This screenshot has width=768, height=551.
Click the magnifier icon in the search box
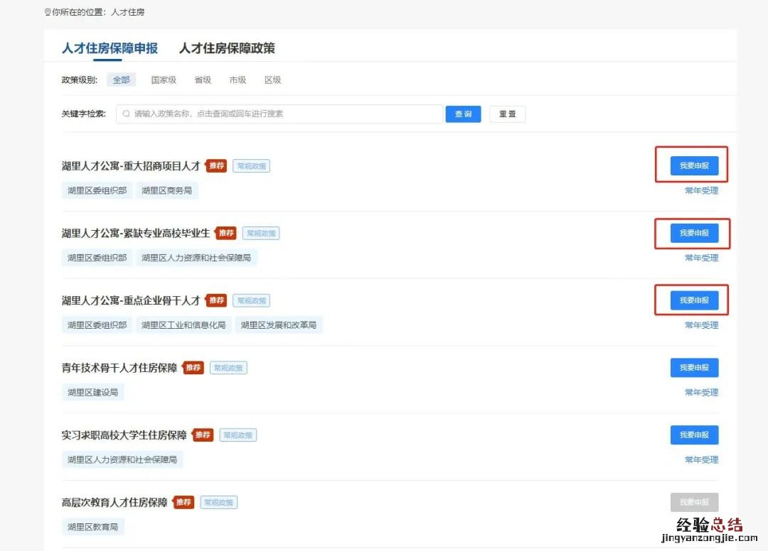(x=125, y=114)
